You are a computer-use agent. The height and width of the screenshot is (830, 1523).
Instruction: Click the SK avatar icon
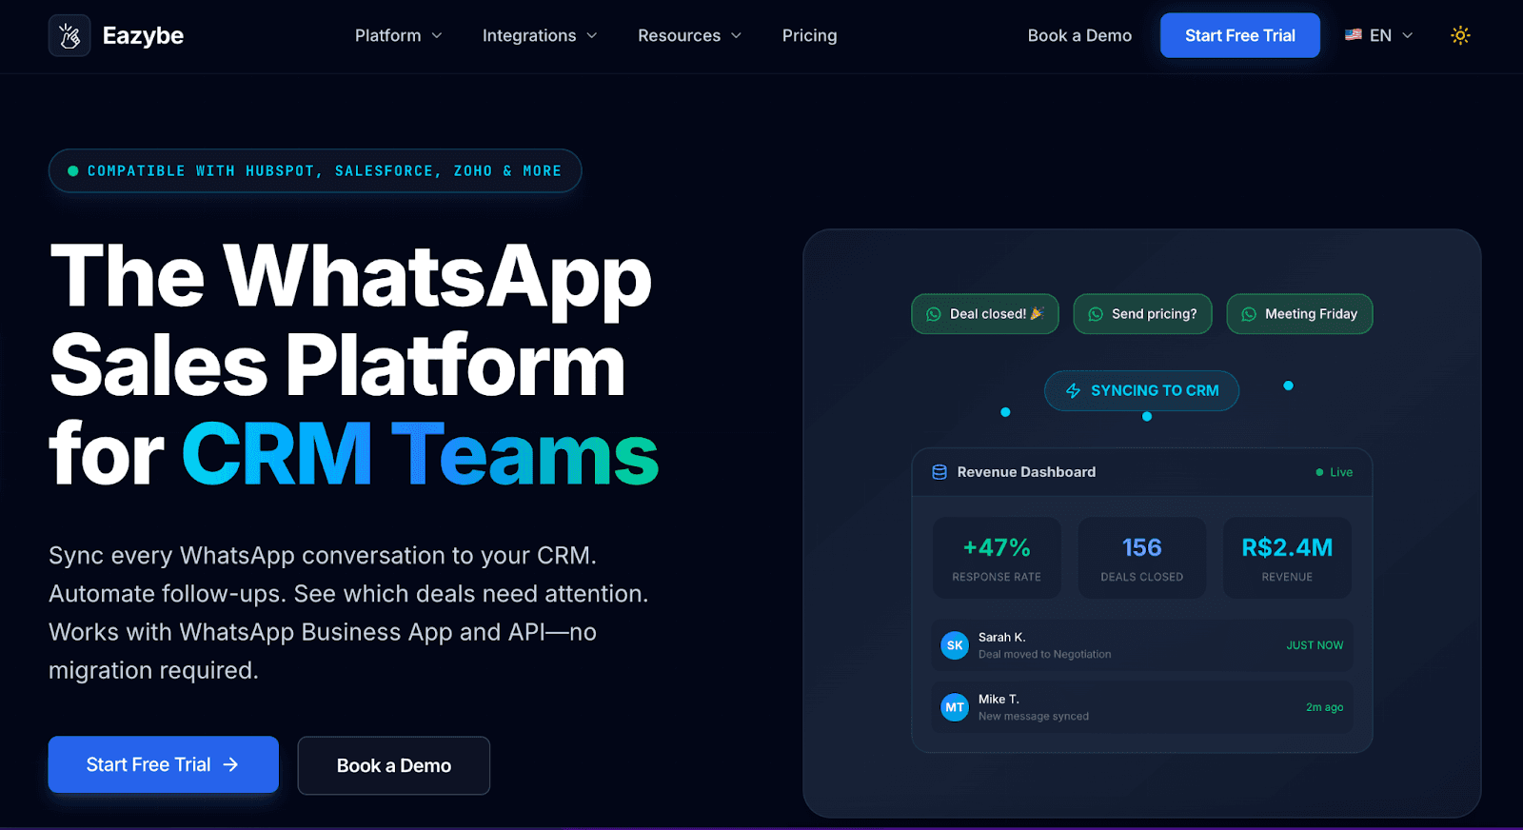pos(955,645)
